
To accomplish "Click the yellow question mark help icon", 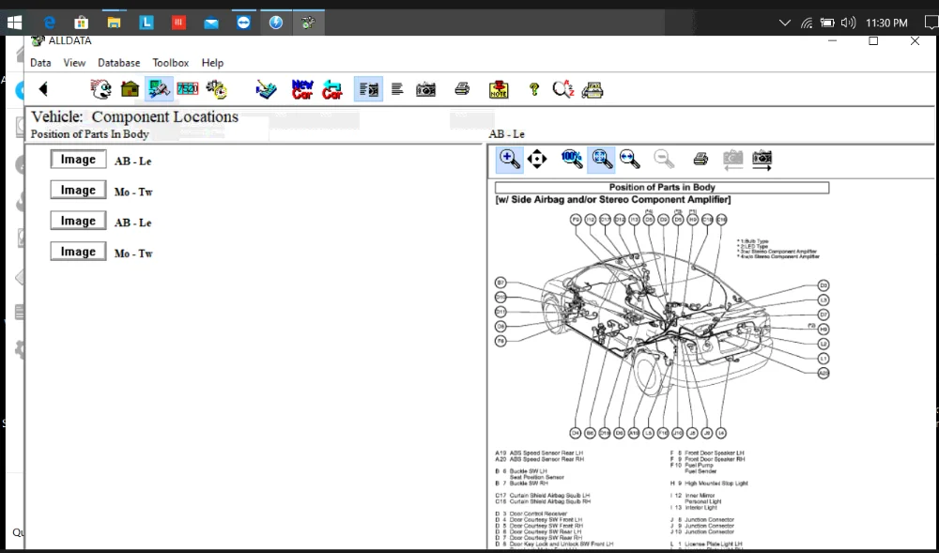I will click(533, 89).
